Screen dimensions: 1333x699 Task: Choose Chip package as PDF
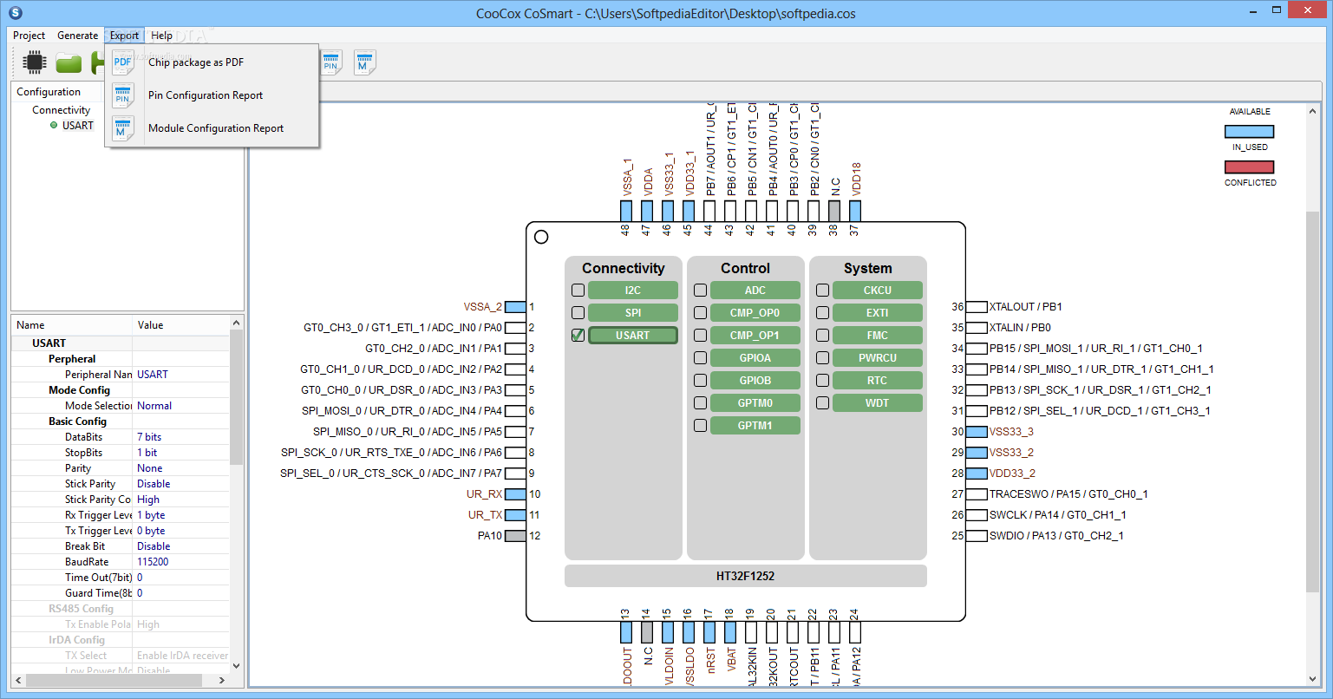click(212, 62)
